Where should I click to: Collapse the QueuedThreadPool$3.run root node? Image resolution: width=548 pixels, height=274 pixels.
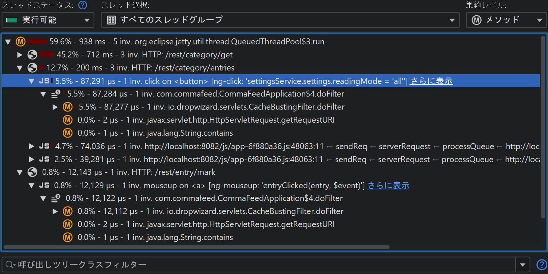pos(8,42)
